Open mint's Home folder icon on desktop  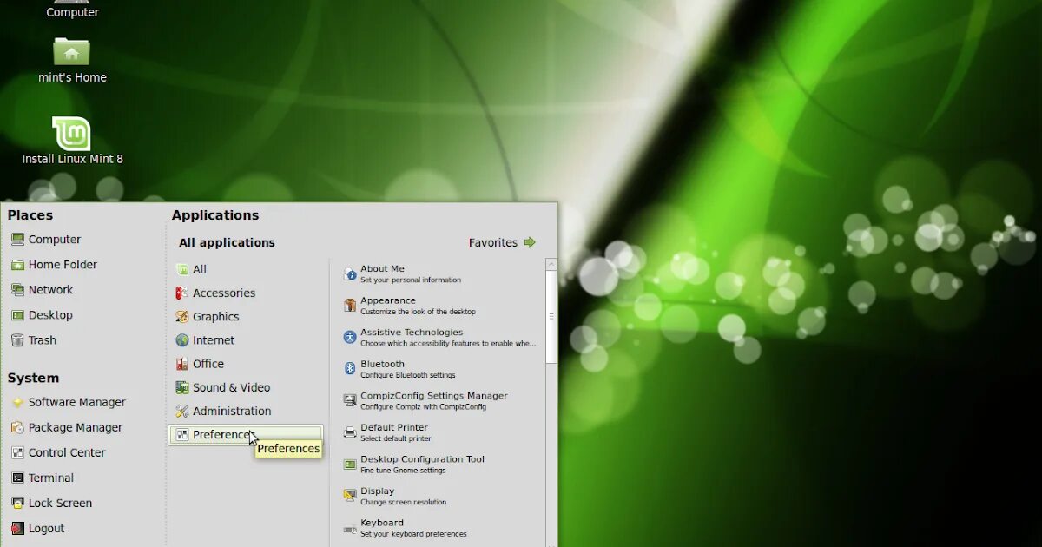(x=72, y=60)
